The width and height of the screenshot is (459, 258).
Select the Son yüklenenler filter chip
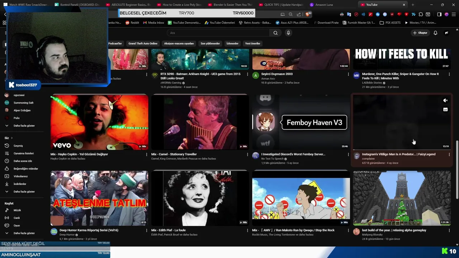(210, 43)
